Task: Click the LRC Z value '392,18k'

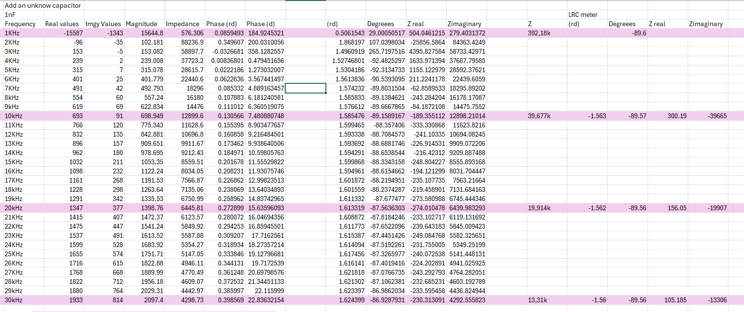Action: 539,33
